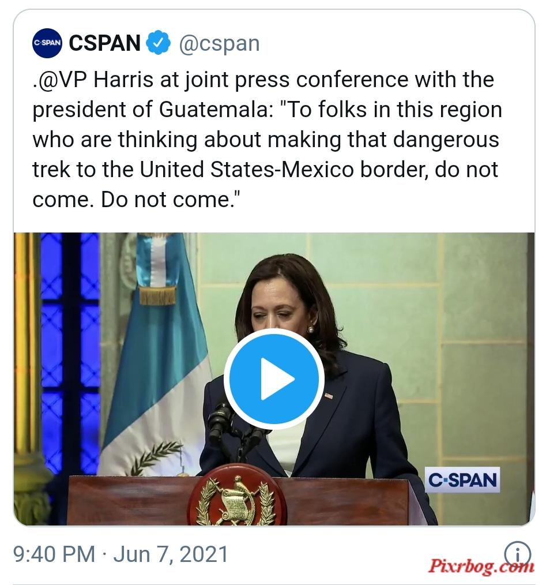546x585 pixels.
Task: Select the "Do not come." closing sentence
Action: pos(171,199)
